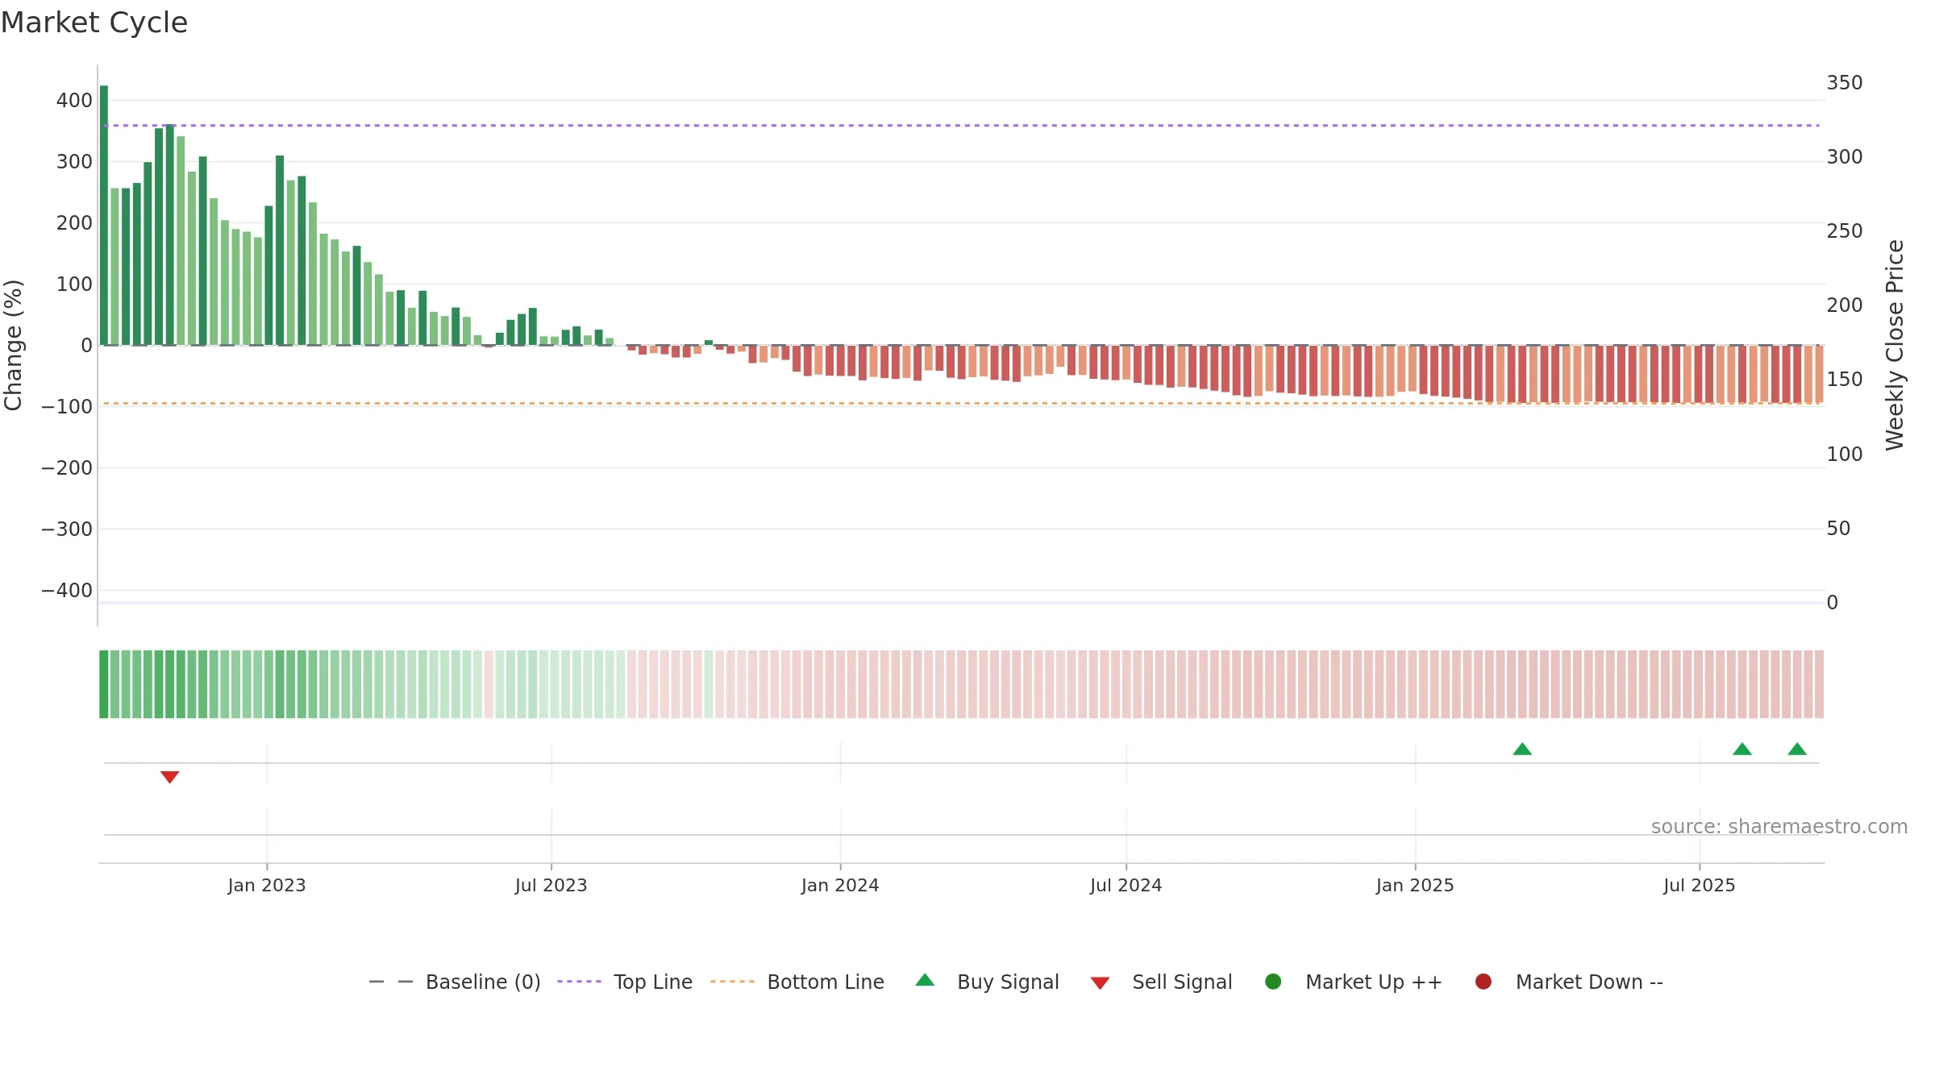Click the Market Cycle chart title
Image resolution: width=1935 pixels, height=1088 pixels.
[94, 23]
